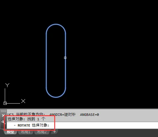
Task: Click the ANGDIR=逆时针 text in command history
Action: point(63,114)
